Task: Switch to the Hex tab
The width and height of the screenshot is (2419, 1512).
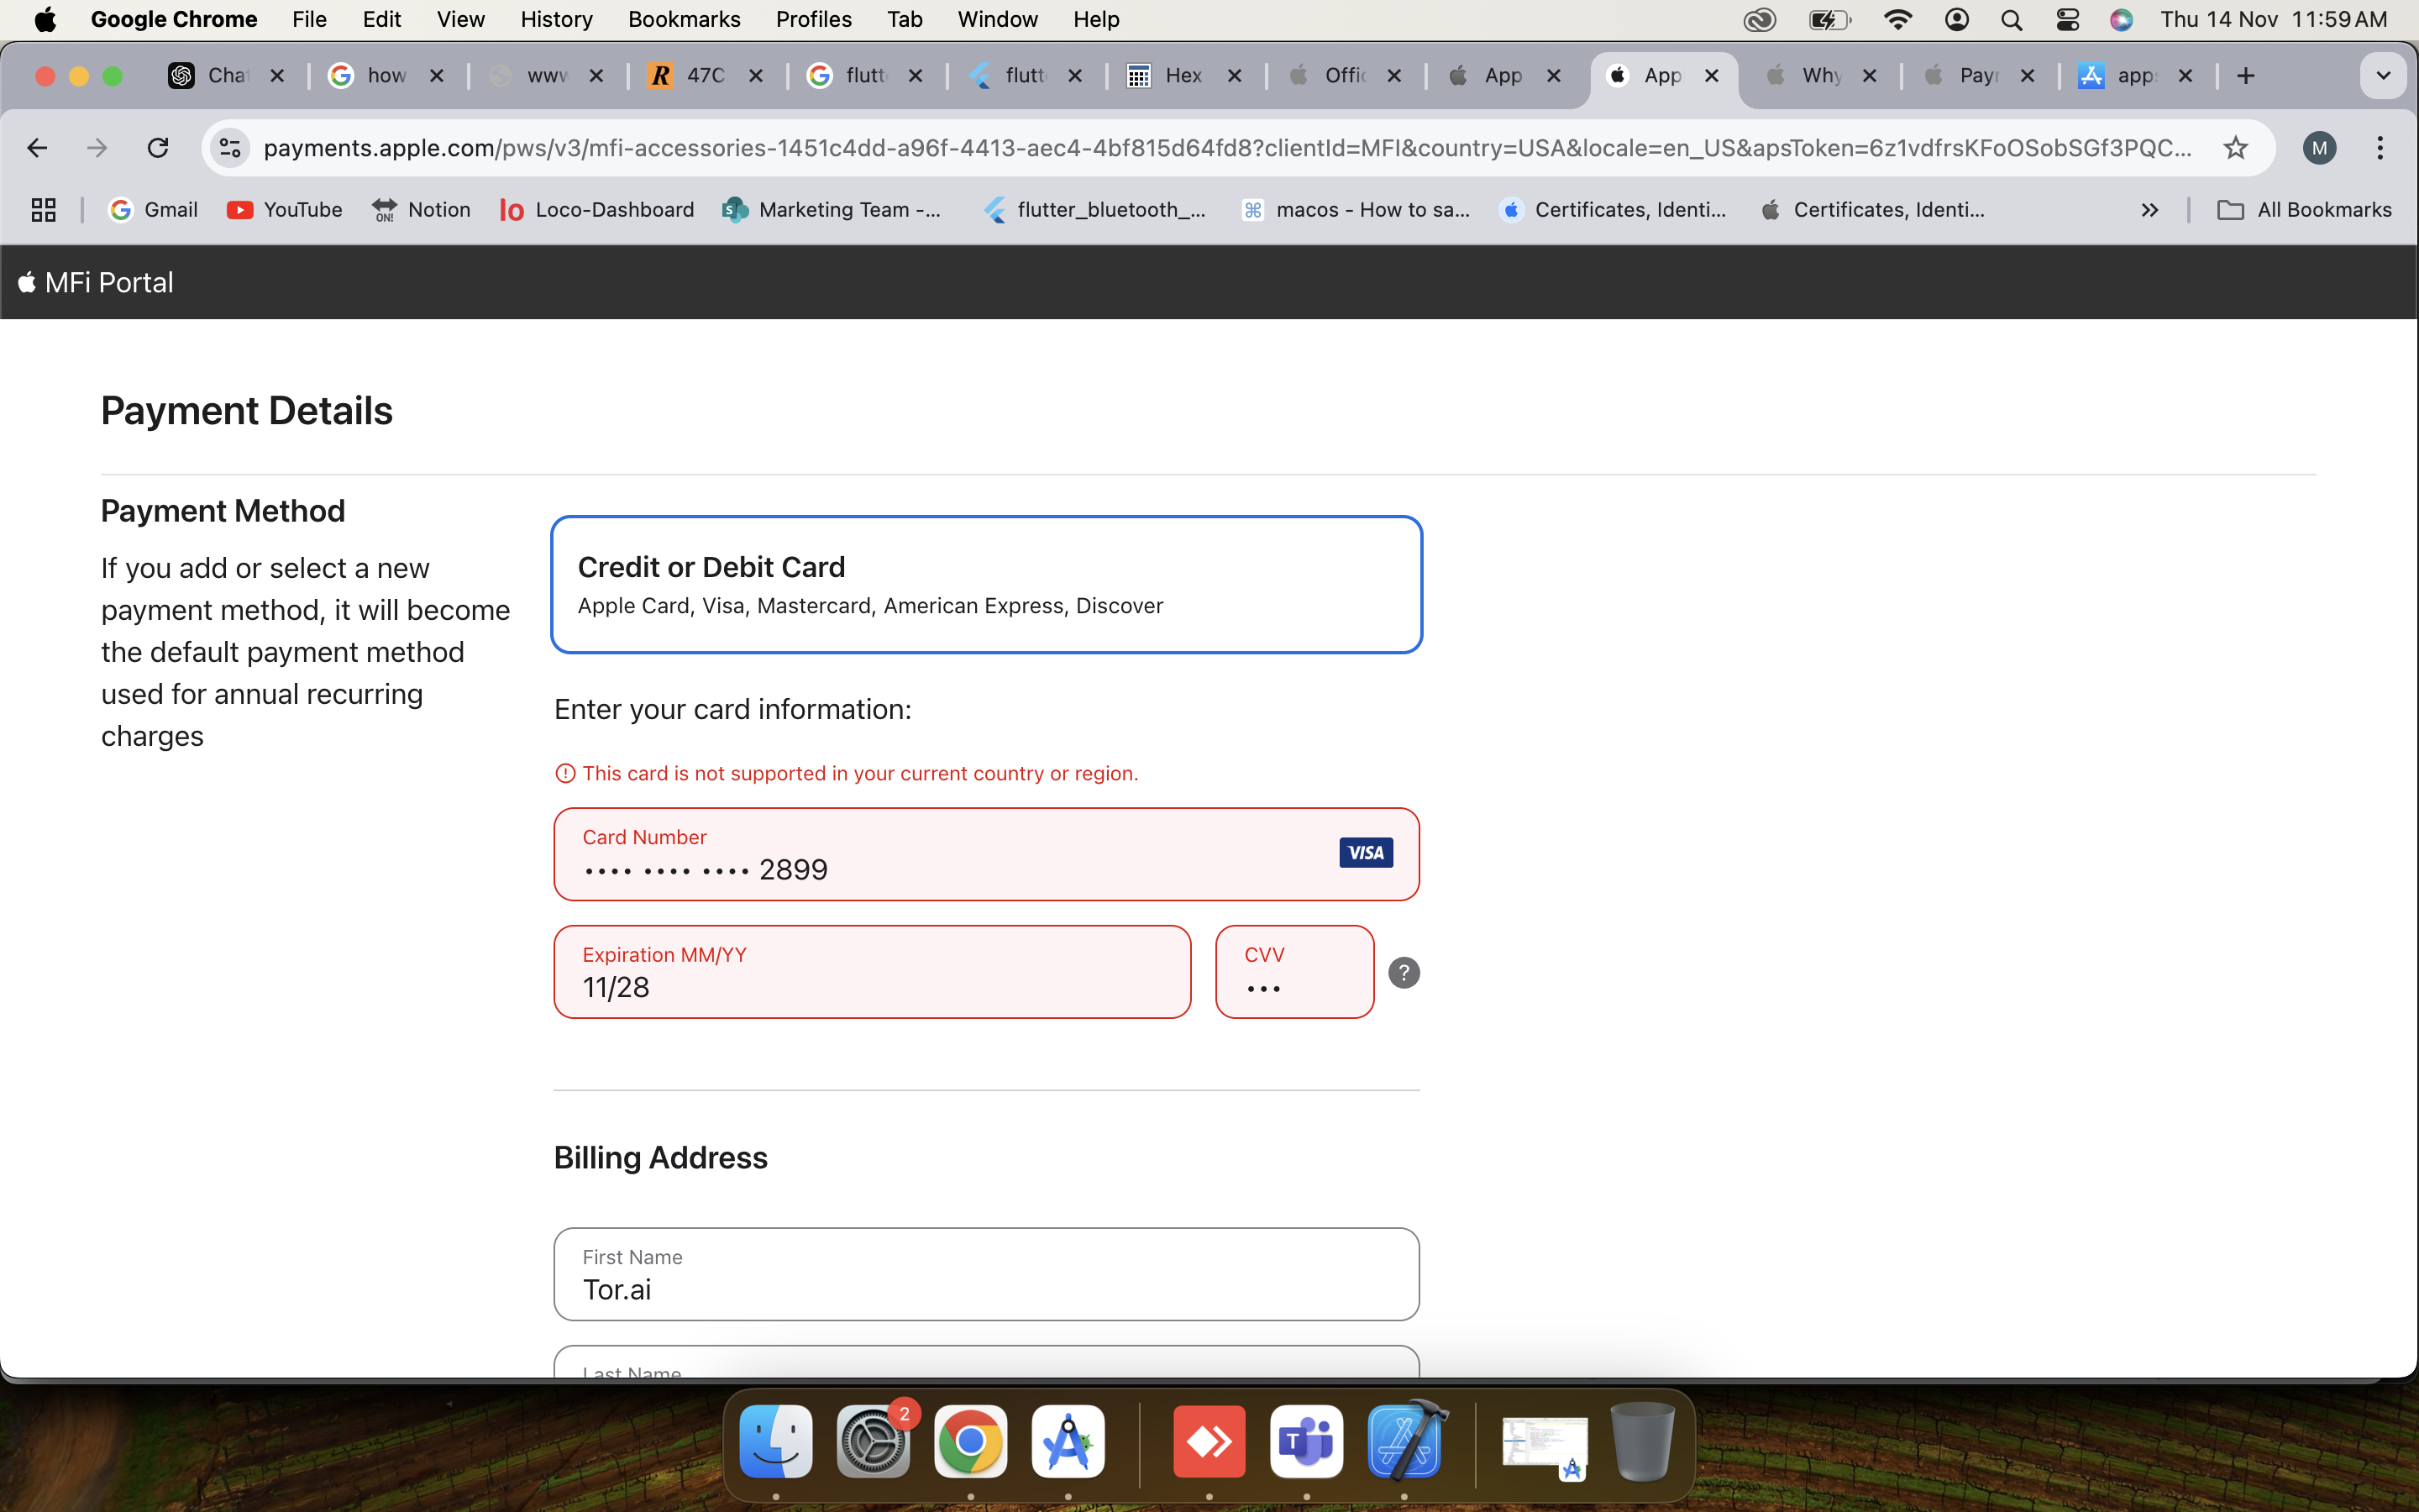Action: 1183,76
